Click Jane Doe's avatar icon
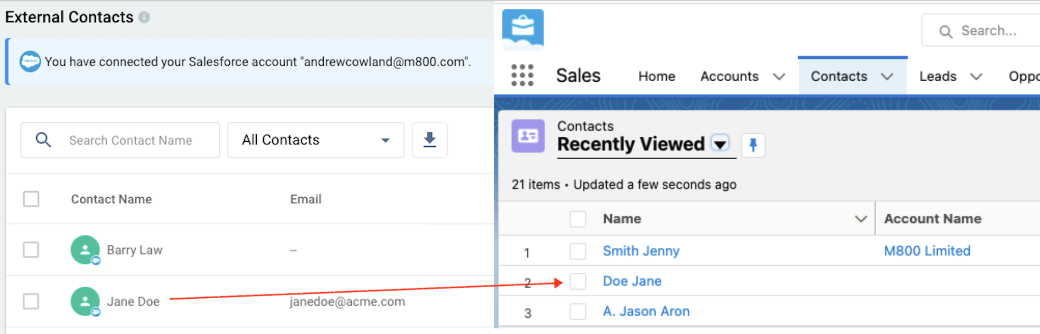This screenshot has width=1040, height=334. [85, 301]
